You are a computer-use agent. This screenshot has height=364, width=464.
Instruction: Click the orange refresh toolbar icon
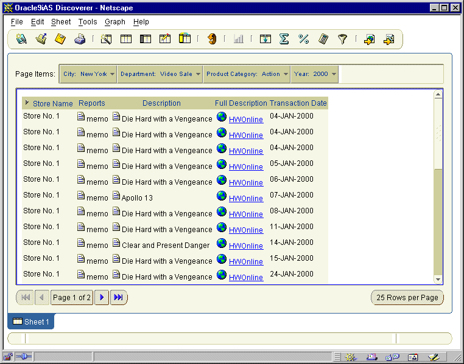[x=211, y=39]
